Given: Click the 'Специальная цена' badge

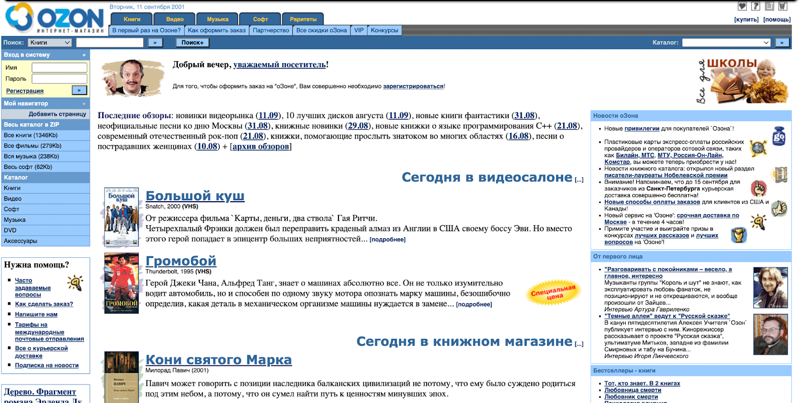Looking at the screenshot, I should click(x=554, y=292).
